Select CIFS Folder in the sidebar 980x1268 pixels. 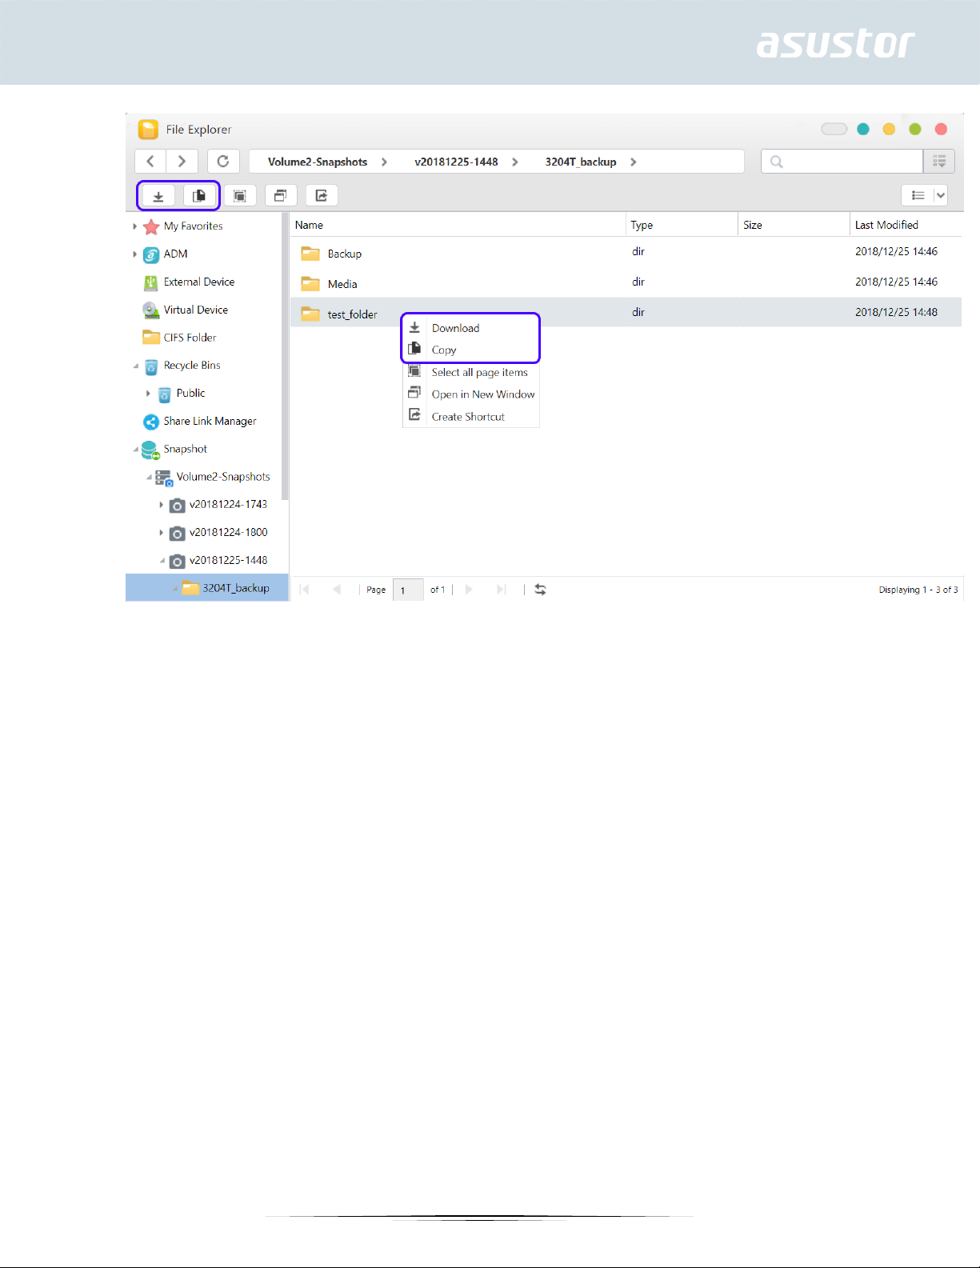pyautogui.click(x=190, y=338)
